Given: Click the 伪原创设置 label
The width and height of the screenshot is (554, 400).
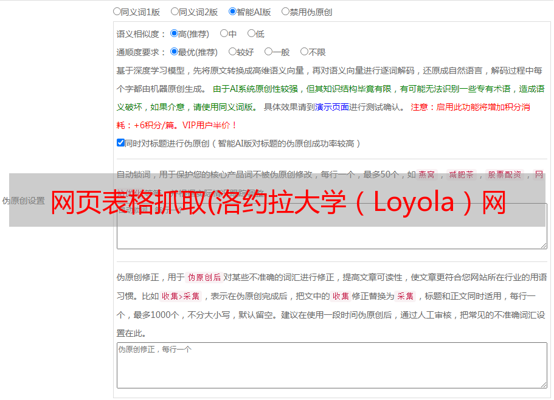Looking at the screenshot, I should pyautogui.click(x=24, y=201).
